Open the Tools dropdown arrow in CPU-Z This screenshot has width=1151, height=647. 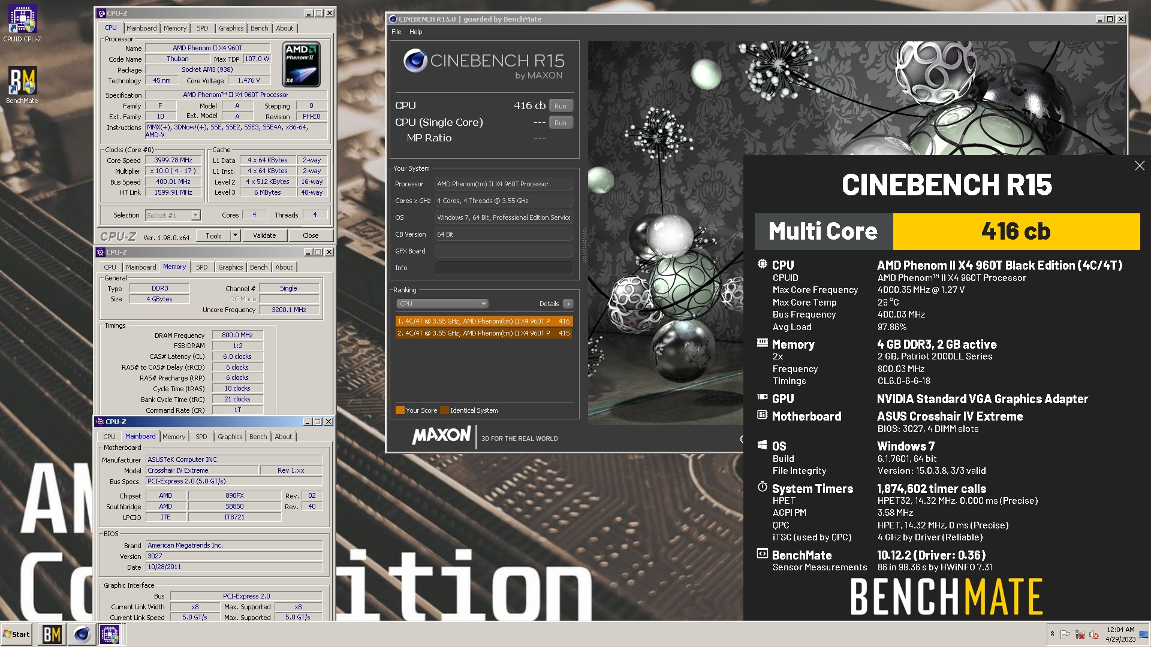click(236, 235)
